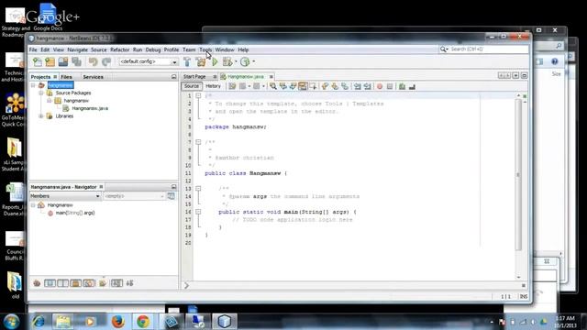Collapse code fold at line 16
The image size is (587, 330).
(x=198, y=212)
